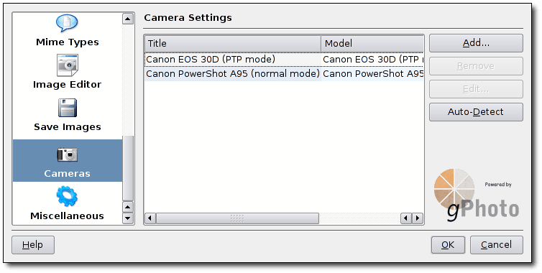Click sidebar scroll up arrow at top

tap(128, 19)
